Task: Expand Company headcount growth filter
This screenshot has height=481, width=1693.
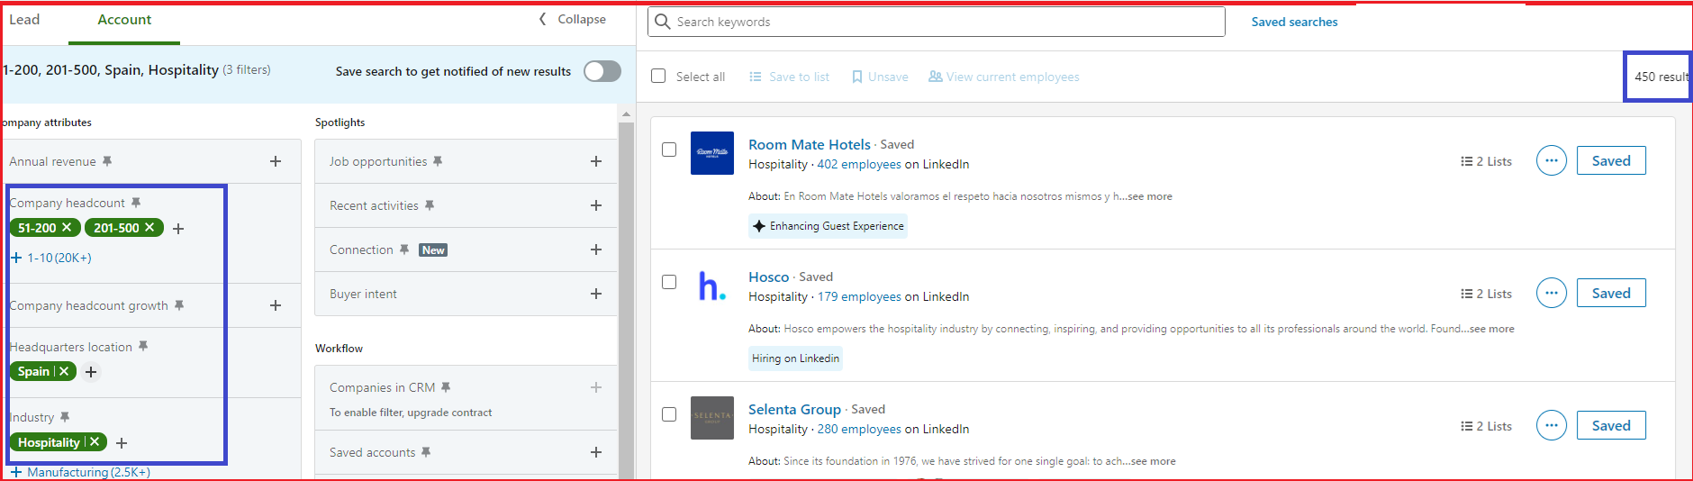Action: pos(276,305)
